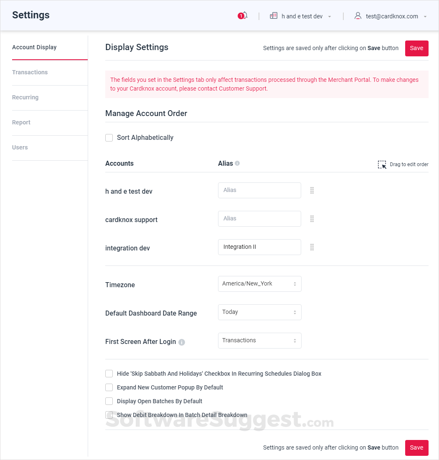Screen dimensions: 439x460
Task: Open the notifications bell icon
Action: pos(243,16)
